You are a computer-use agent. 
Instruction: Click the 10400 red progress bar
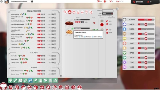point(146,19)
